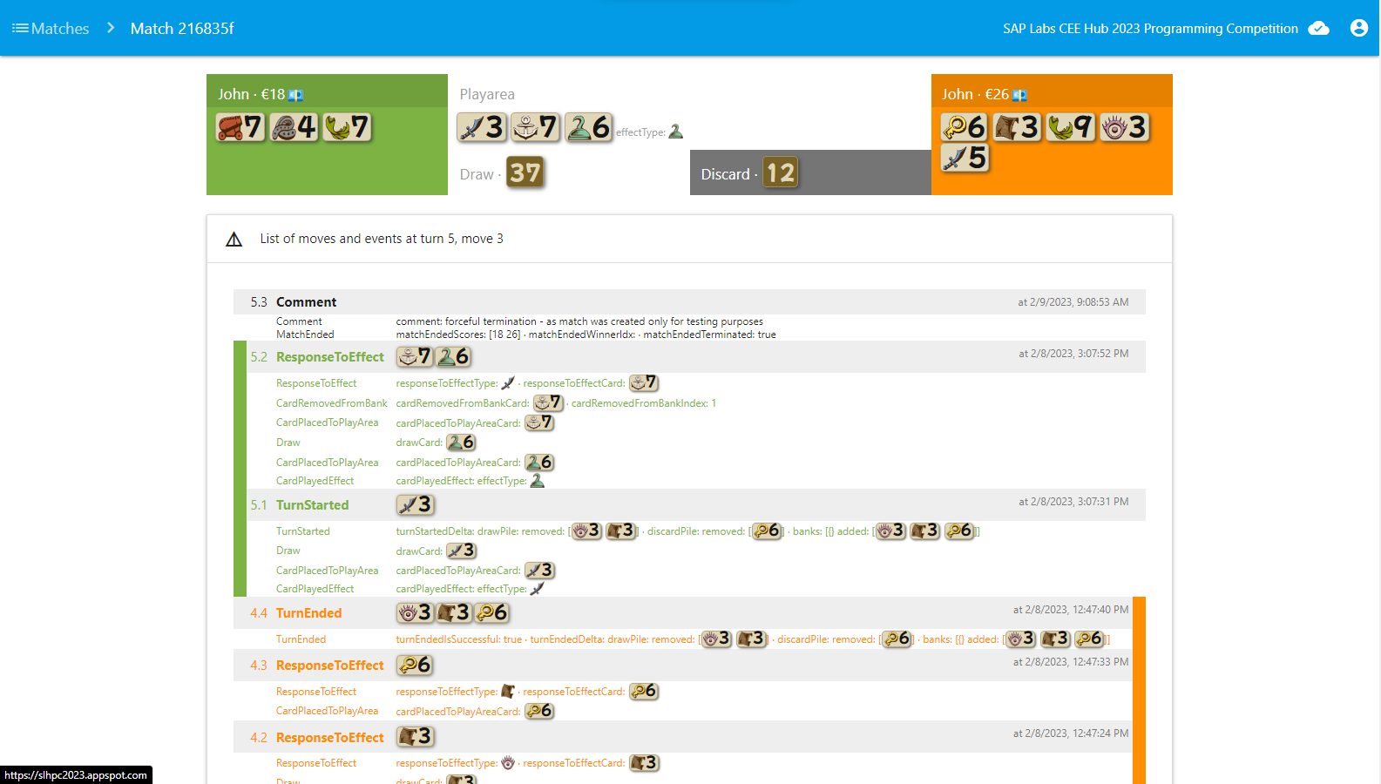Viewport: 1381px width, 784px height.
Task: Click the Oracle 3 card in orange player's bank
Action: (x=1124, y=127)
